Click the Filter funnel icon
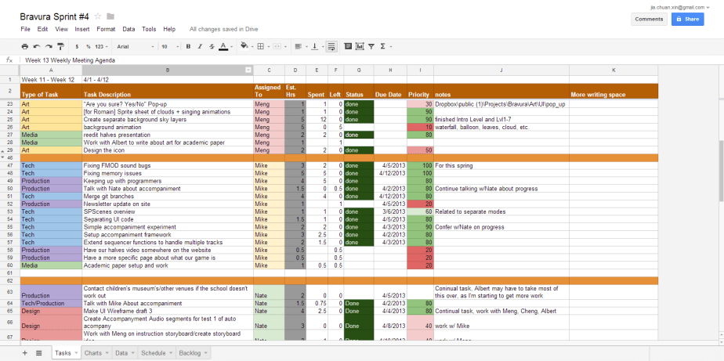 371,46
